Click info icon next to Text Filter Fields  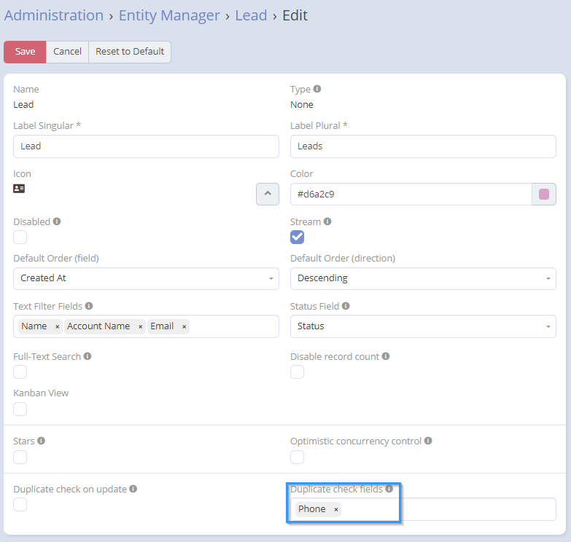click(x=89, y=306)
